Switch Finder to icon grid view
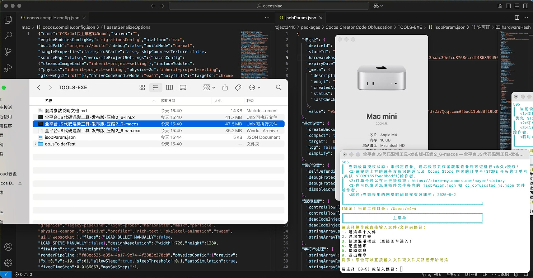Screen dimensions: 533x278 (142, 88)
